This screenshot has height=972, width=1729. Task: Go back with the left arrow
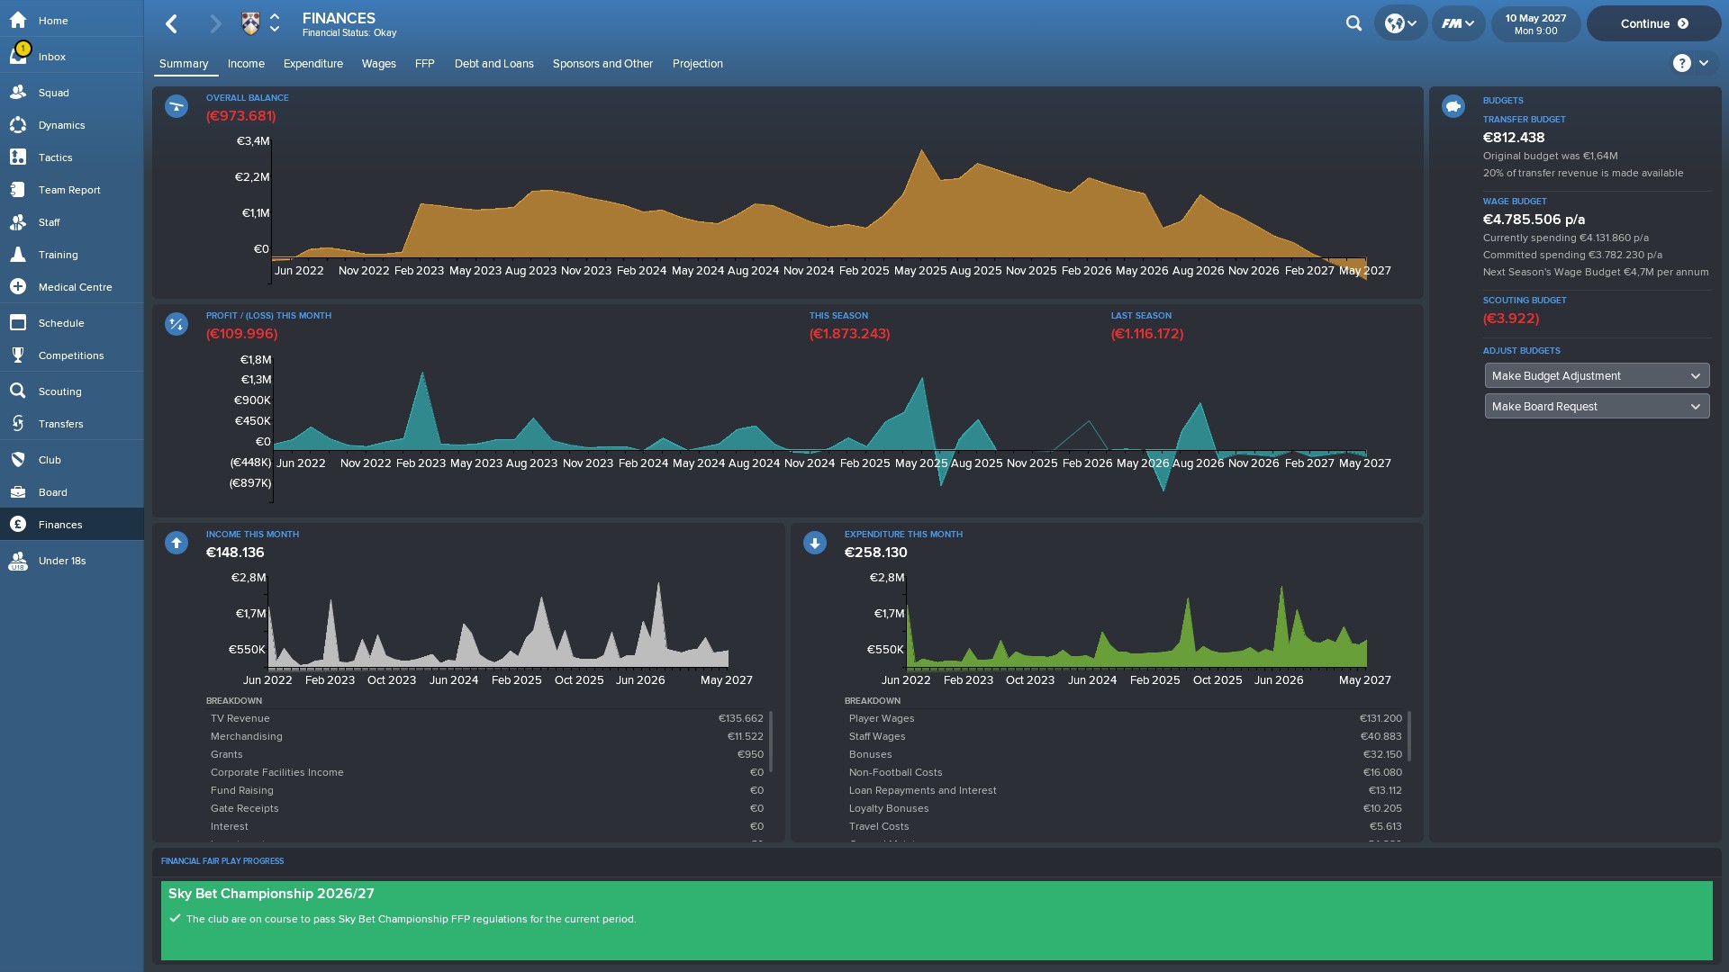172,23
